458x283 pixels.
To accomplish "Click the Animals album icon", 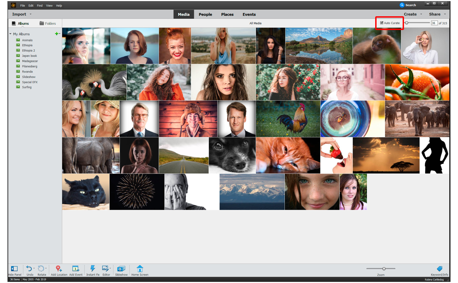I will (18, 40).
